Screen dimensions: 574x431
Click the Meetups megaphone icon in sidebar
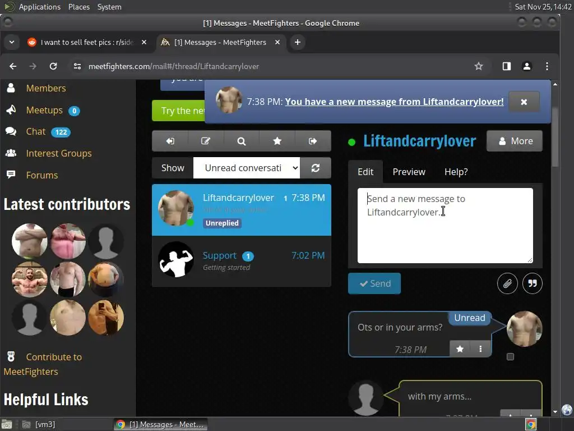[11, 109]
